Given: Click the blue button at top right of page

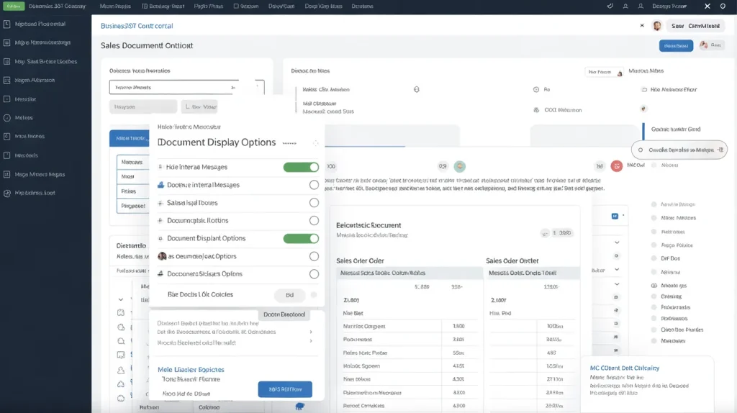Looking at the screenshot, I should coord(676,45).
